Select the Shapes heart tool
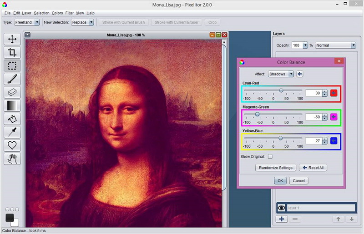364x234 pixels. [12, 145]
